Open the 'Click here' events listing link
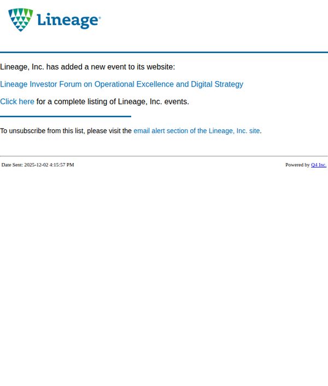This screenshot has height=386, width=328. [x=17, y=101]
